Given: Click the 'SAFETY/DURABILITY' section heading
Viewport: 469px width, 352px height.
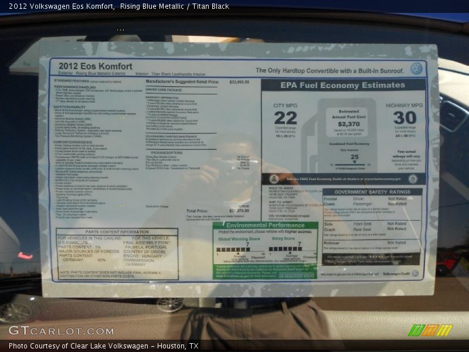Looking at the screenshot, I should (70, 107).
